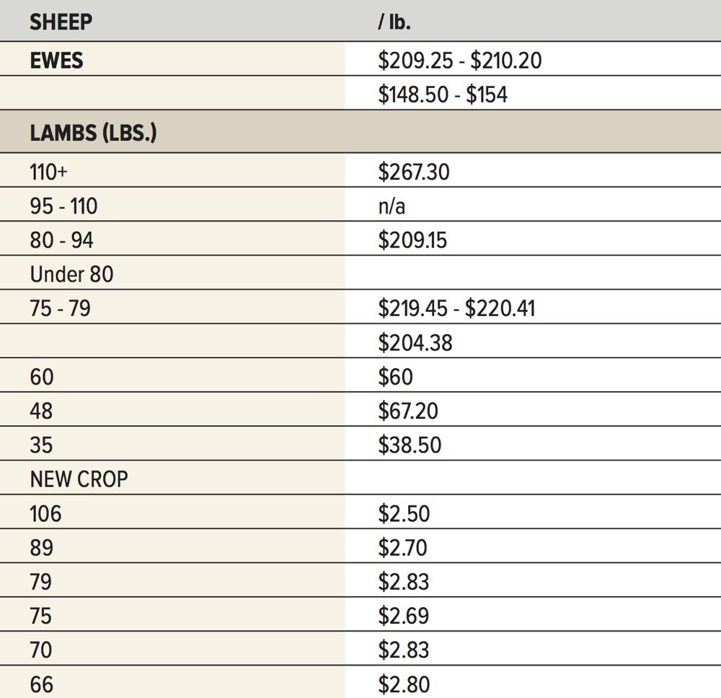Click the $219.45 - $220.41 price cell
Viewport: 721px width, 698px height.
[x=456, y=308]
